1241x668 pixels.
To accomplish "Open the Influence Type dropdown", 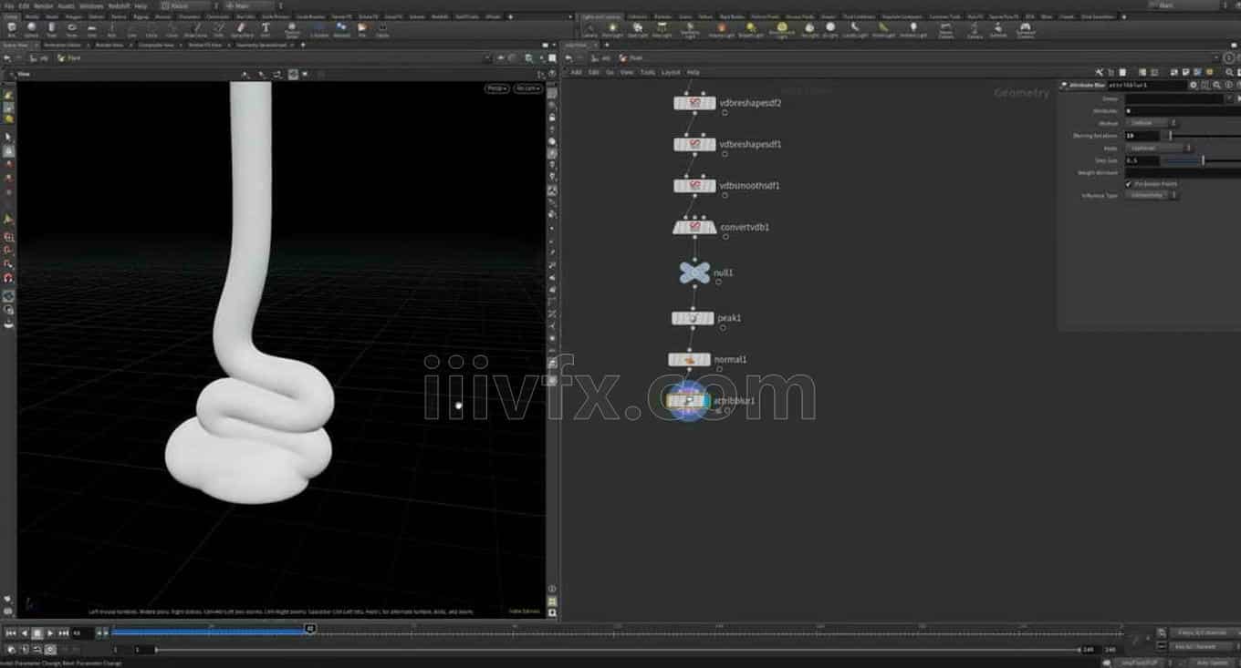I will point(1151,195).
